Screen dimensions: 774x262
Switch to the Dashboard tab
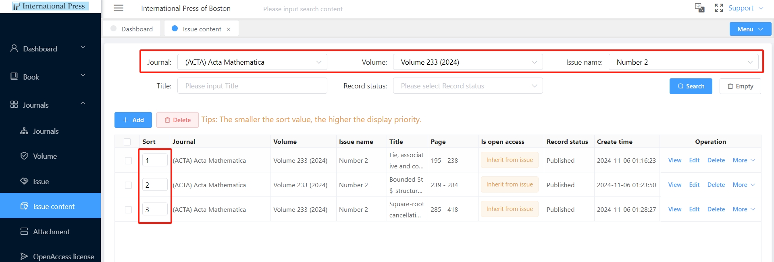pyautogui.click(x=132, y=29)
